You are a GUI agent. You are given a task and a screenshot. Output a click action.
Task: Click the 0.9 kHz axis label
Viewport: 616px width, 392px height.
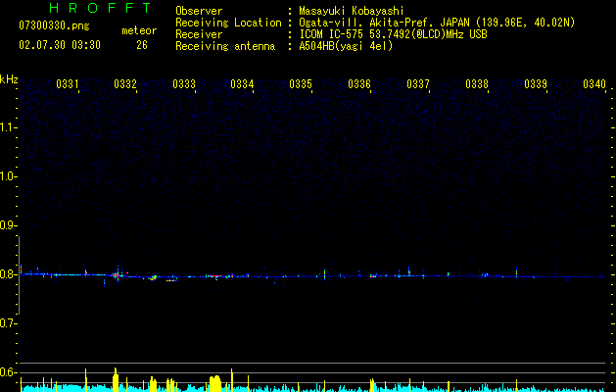tap(8, 225)
